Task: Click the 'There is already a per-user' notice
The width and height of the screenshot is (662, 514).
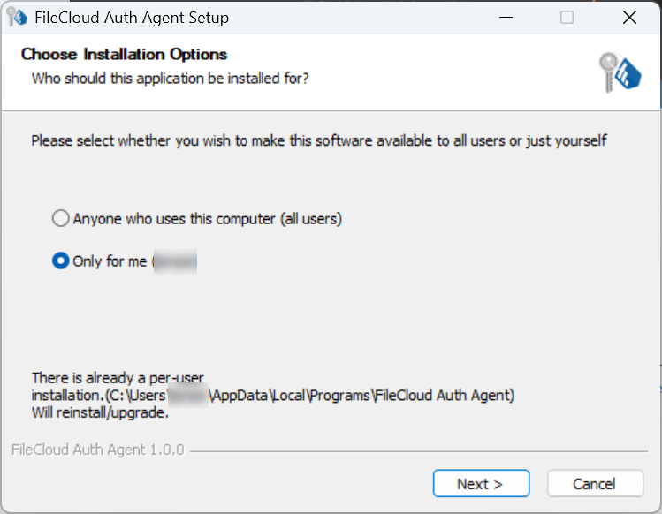Action: tap(118, 377)
